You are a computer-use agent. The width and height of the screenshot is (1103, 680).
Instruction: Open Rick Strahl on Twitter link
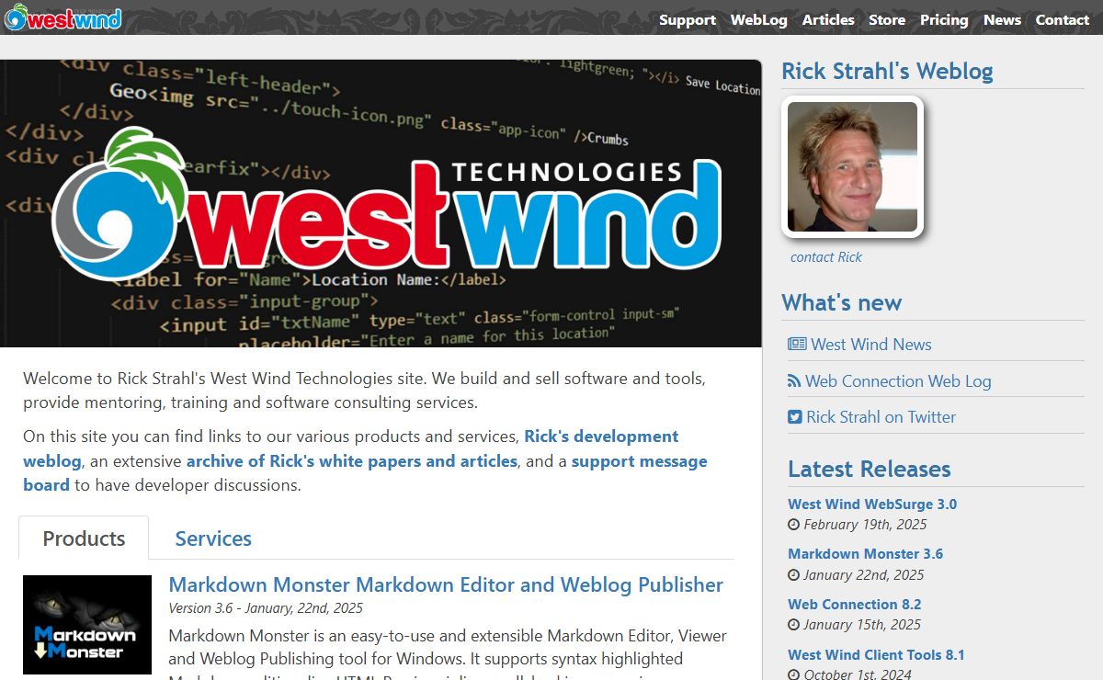pos(881,417)
